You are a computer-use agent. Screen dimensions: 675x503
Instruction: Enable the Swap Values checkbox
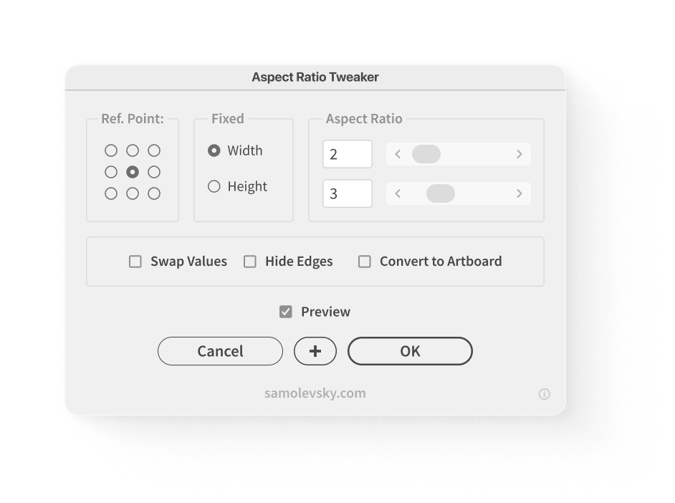[135, 262]
